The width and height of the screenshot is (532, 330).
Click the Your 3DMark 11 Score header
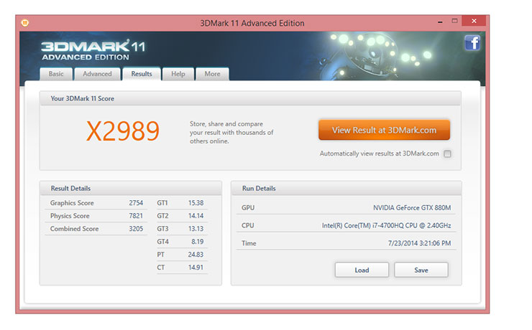click(x=83, y=98)
